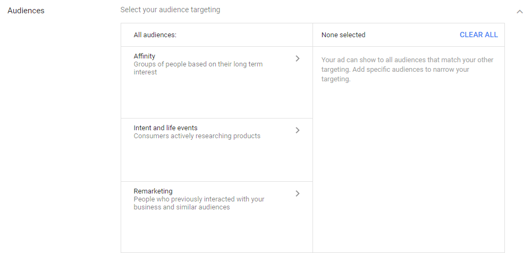Screen dimensions: 532x253
Task: Click the "All audiences:" column header
Action: (x=155, y=35)
